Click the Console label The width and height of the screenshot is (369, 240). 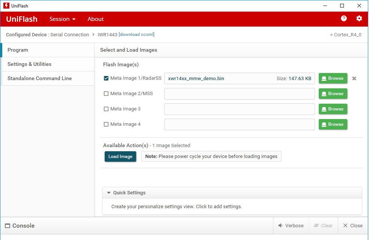(x=23, y=226)
